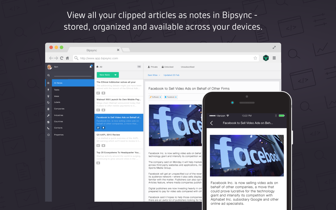Click the browser address bar
This screenshot has width=336, height=210.
(165, 58)
